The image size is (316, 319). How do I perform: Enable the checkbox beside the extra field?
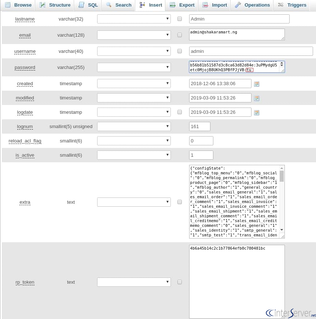pos(179,202)
